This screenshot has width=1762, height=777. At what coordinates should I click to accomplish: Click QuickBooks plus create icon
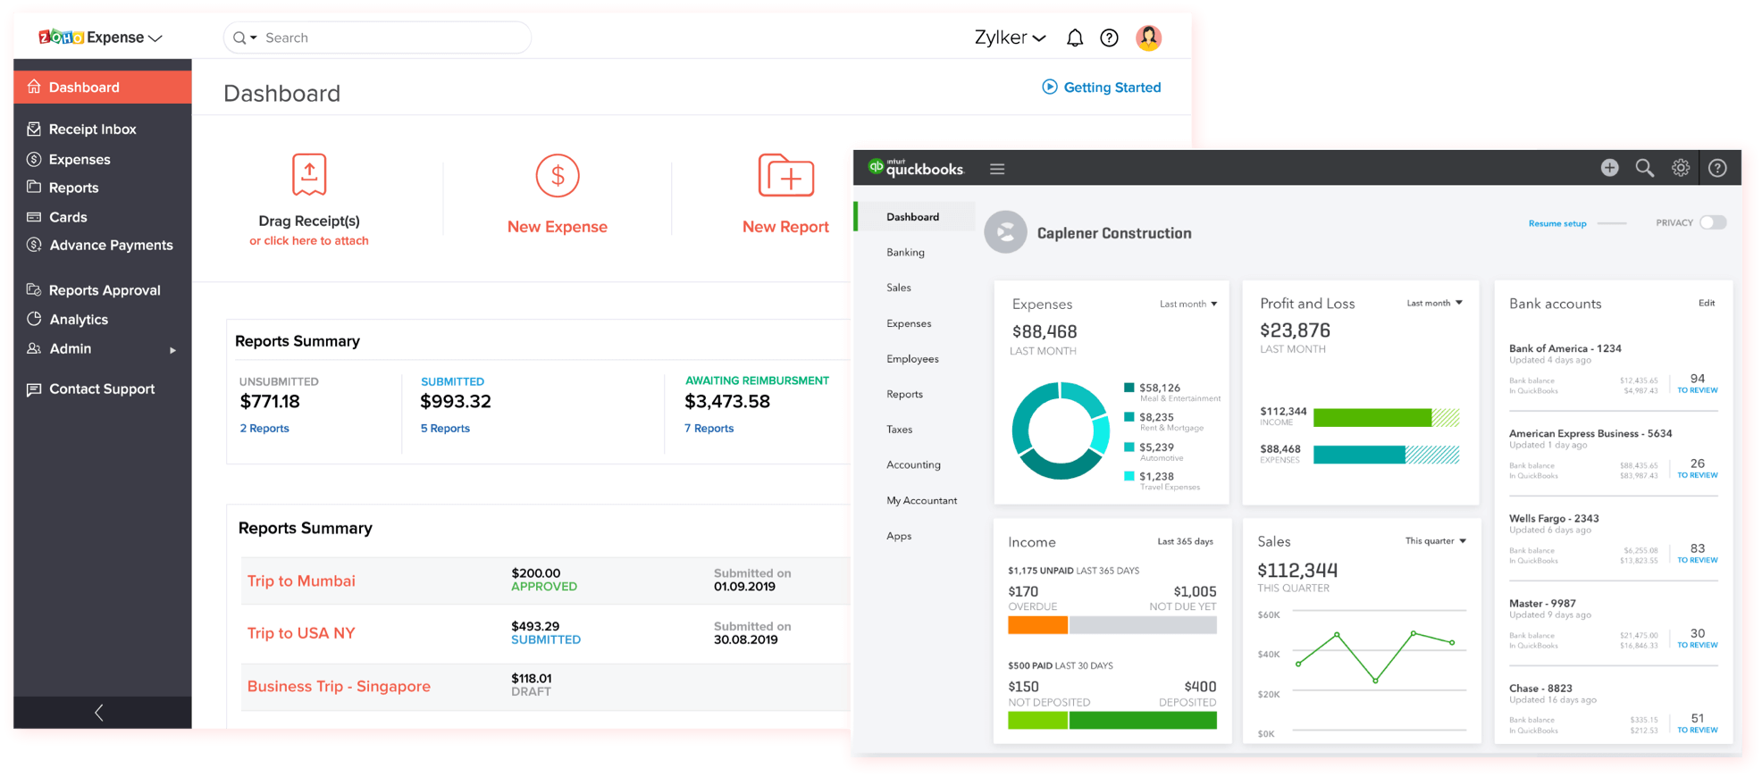point(1609,168)
